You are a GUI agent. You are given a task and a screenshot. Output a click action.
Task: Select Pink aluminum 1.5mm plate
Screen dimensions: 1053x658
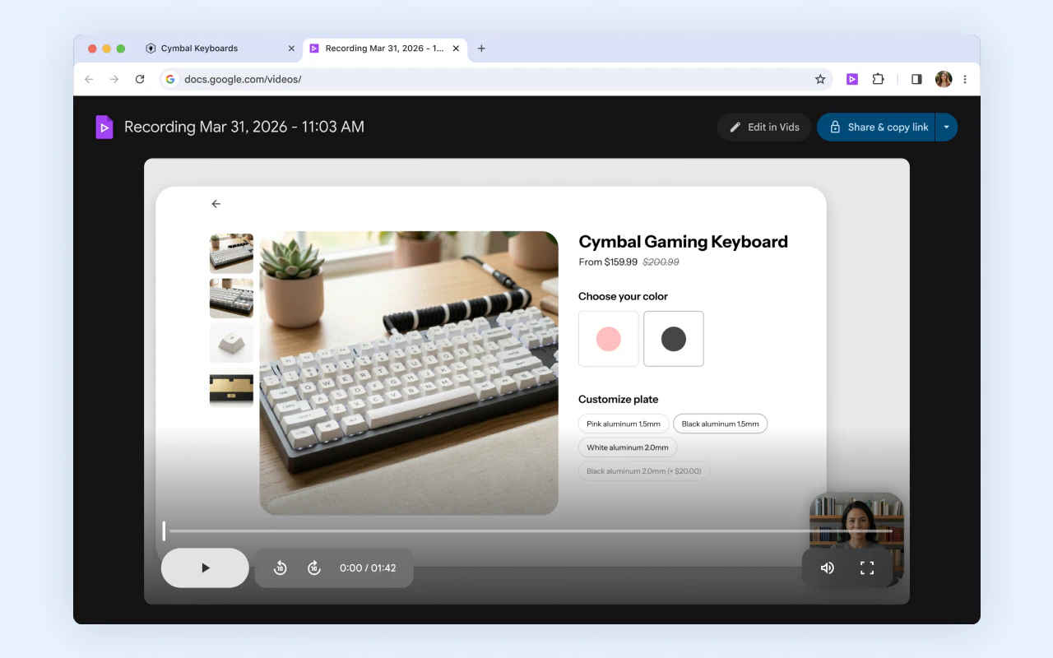[x=624, y=424]
